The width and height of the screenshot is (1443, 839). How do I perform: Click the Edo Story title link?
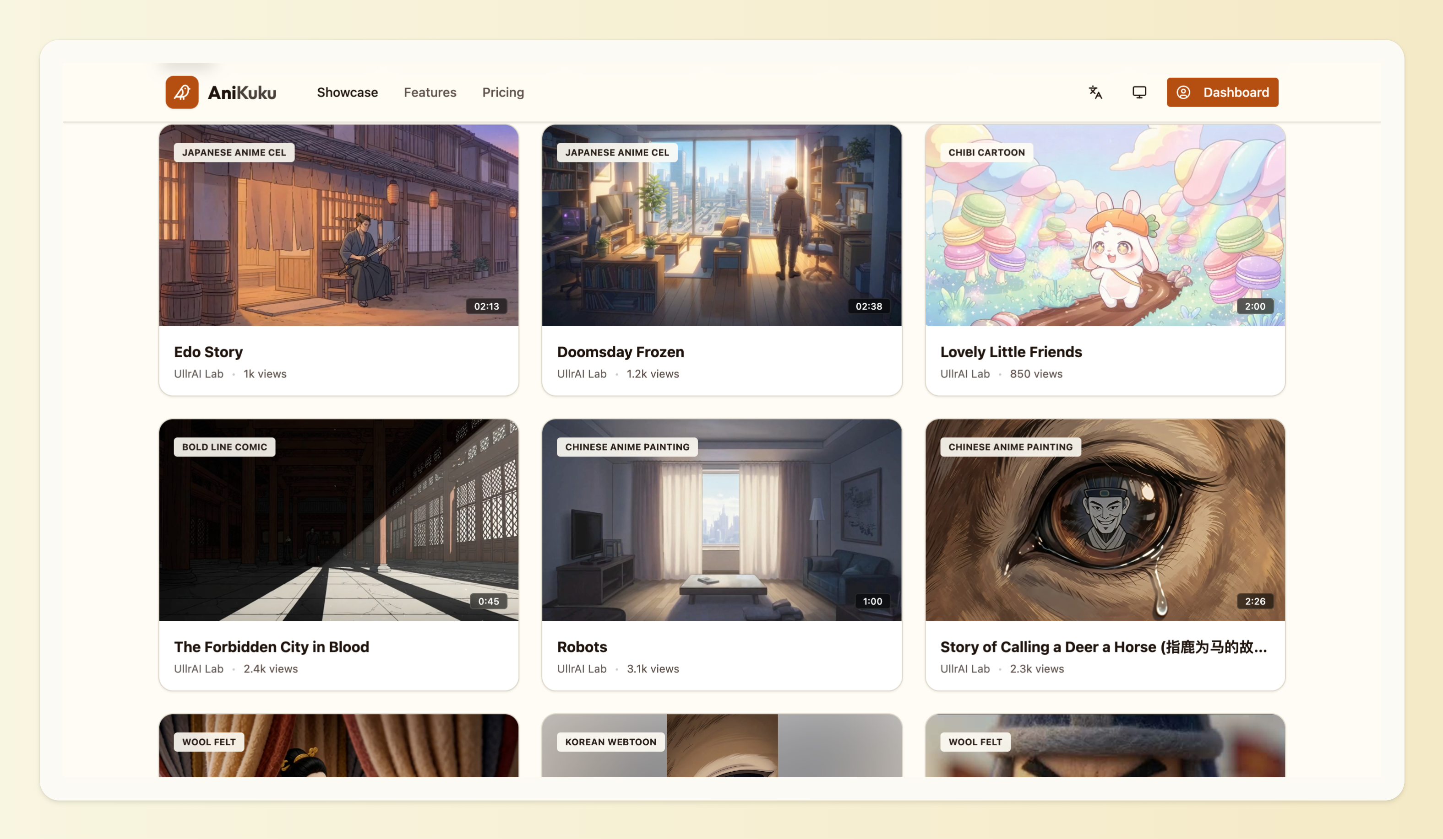pyautogui.click(x=208, y=352)
